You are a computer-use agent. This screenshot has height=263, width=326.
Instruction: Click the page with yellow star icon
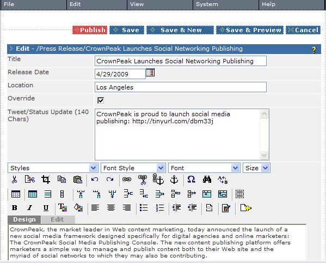click(x=245, y=208)
